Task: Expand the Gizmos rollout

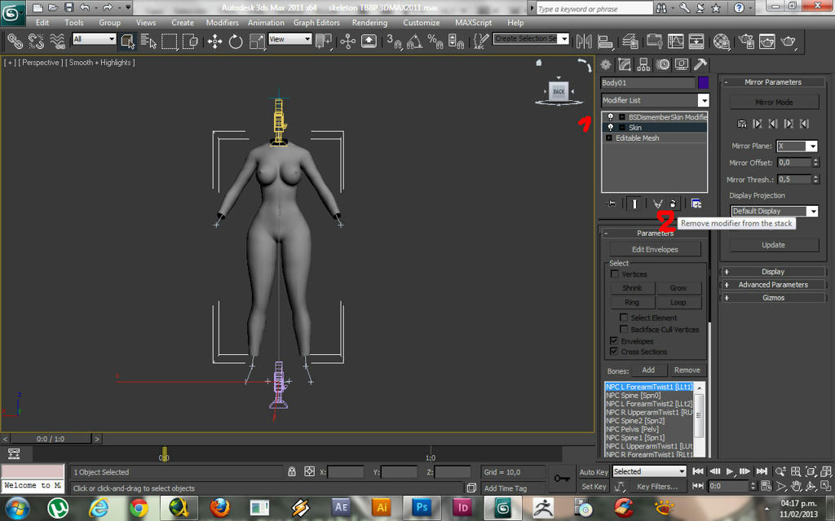Action: [x=773, y=298]
